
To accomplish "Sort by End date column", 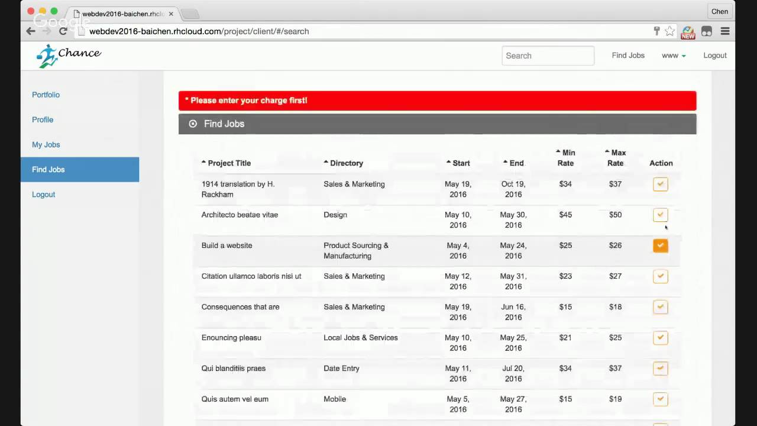I will coord(513,163).
